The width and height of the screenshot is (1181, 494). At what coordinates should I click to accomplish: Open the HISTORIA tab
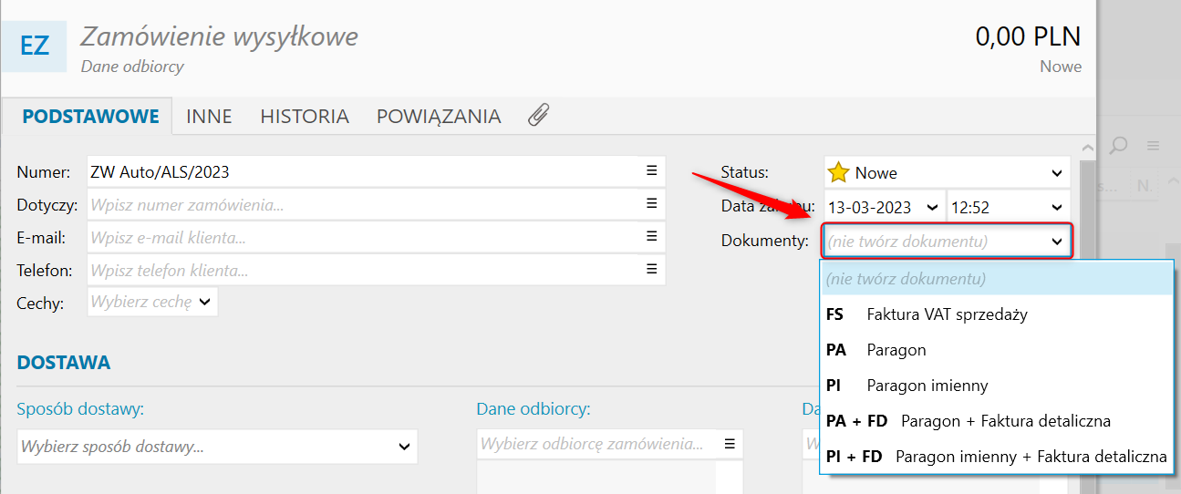(305, 116)
